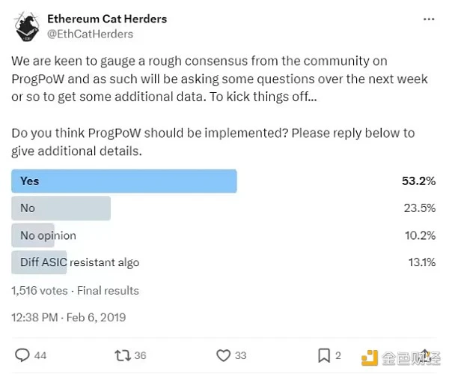Open the @EthCatHerders handle link
Screen dimensions: 449x374
[90, 34]
